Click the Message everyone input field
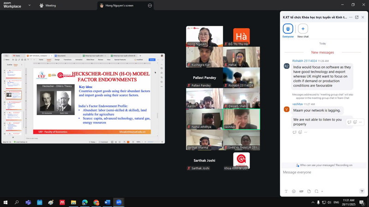 click(x=322, y=172)
